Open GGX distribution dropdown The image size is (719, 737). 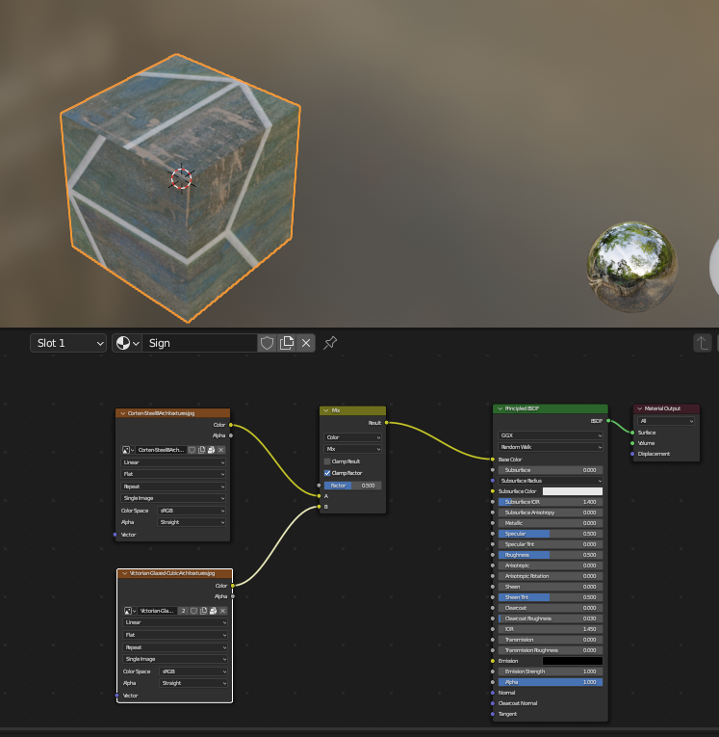550,435
